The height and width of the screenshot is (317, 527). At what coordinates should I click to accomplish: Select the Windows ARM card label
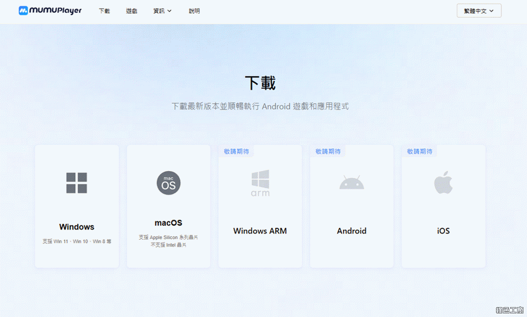260,231
